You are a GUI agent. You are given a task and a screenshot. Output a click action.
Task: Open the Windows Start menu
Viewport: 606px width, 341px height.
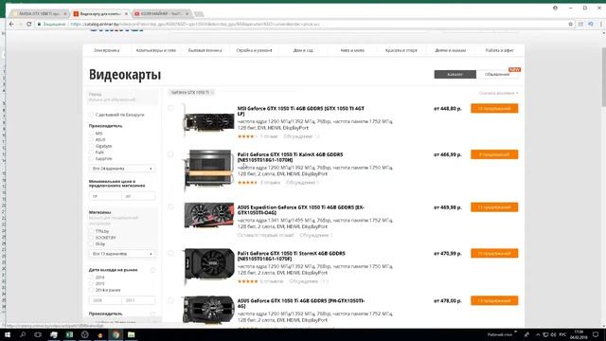[8, 334]
